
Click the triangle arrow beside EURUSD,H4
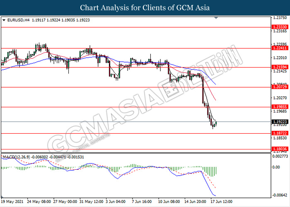coord(4,19)
